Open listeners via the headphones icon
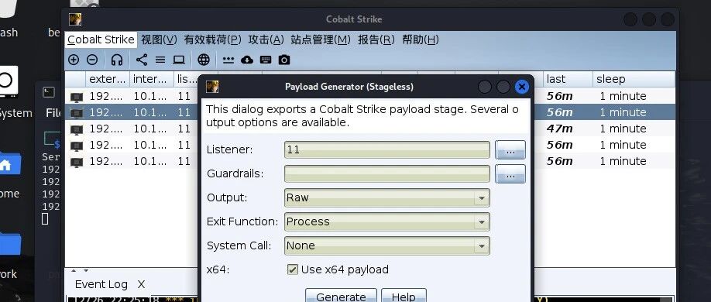711x302 pixels. tap(117, 60)
